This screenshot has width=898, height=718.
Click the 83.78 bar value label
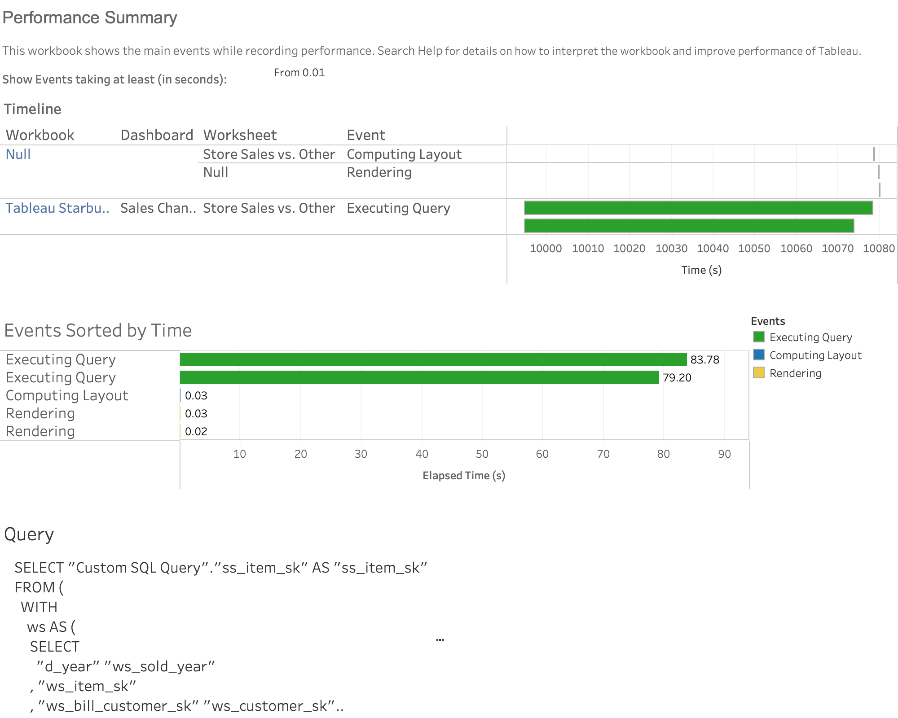(x=705, y=359)
